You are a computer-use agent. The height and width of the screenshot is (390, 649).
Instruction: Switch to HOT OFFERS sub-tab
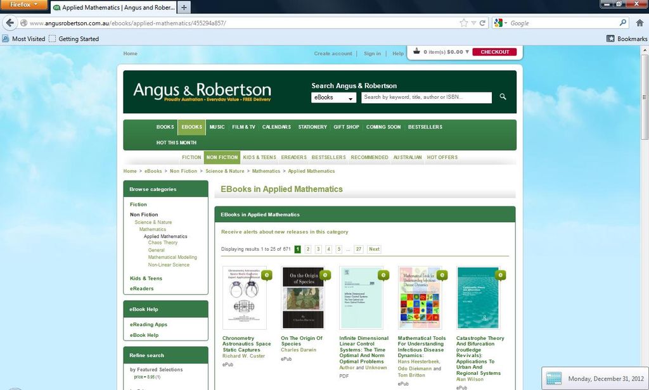[442, 158]
